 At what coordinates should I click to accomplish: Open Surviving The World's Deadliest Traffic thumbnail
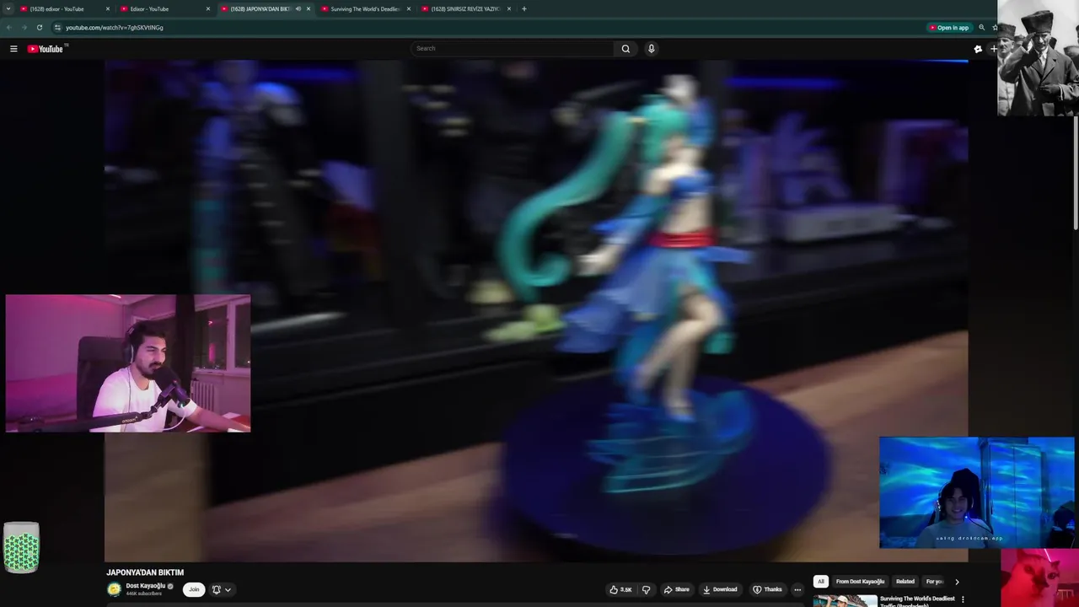[845, 601]
